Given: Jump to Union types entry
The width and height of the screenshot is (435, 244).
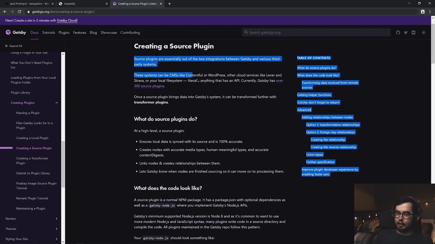Looking at the screenshot, I should [x=314, y=155].
